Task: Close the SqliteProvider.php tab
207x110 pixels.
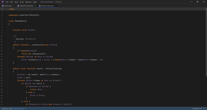Action: 35,6
